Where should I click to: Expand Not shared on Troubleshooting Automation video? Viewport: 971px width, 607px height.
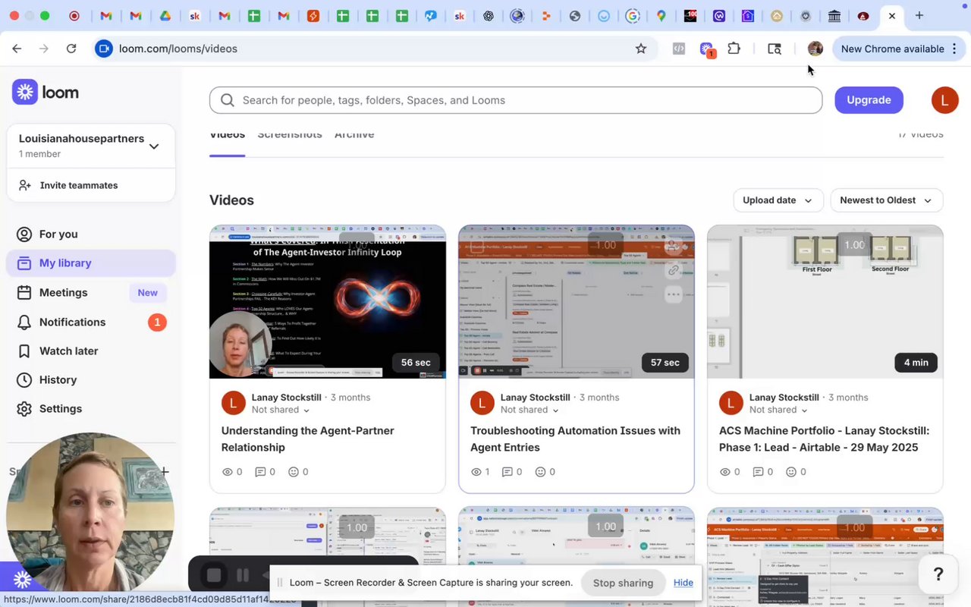tap(529, 410)
